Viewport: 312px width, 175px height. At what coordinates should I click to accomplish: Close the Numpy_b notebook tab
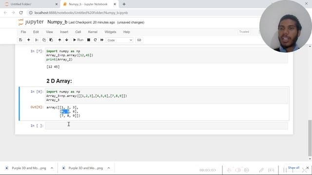(x=115, y=4)
